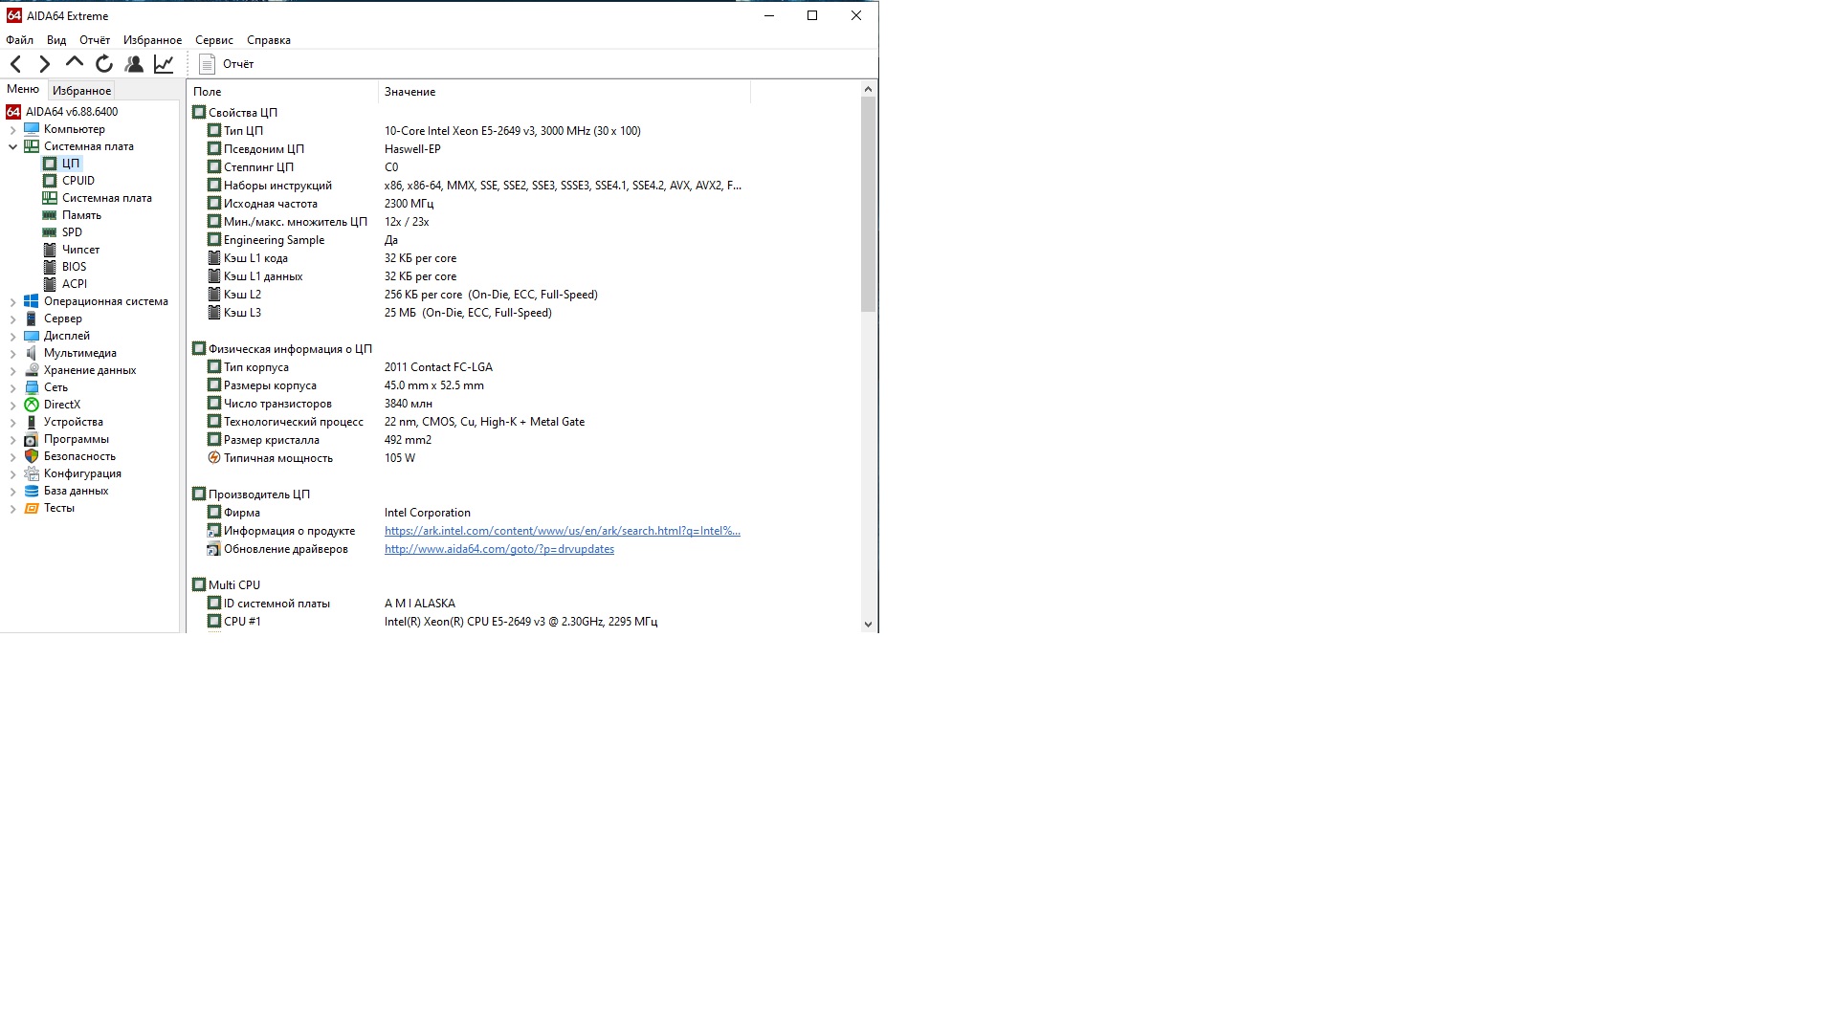This screenshot has width=1837, height=1033.
Task: Click the Refresh toolbar icon
Action: pyautogui.click(x=104, y=64)
